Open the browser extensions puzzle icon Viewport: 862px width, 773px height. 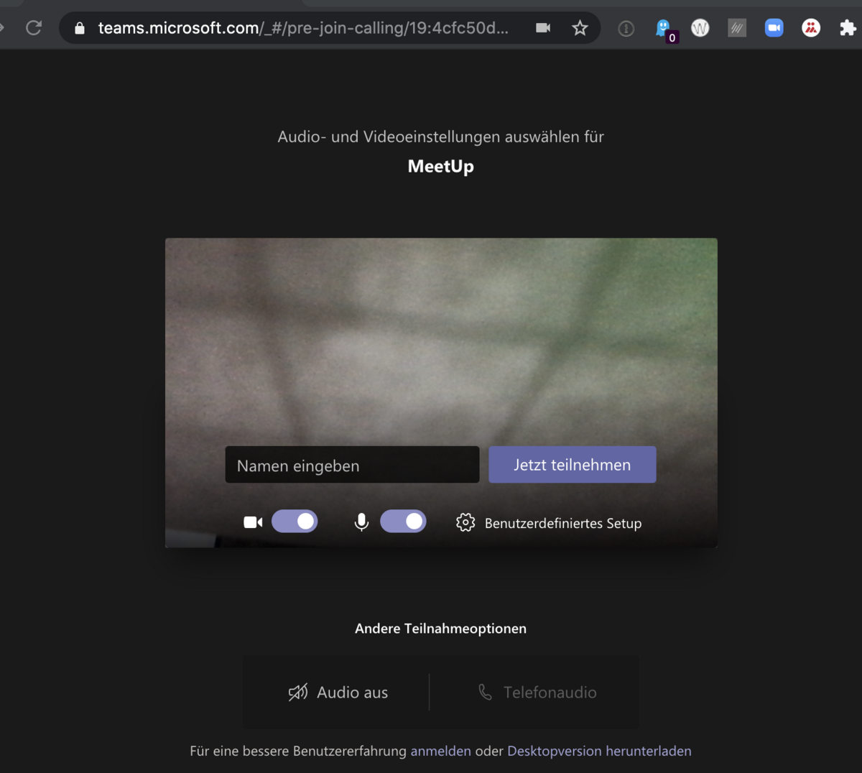click(x=848, y=28)
